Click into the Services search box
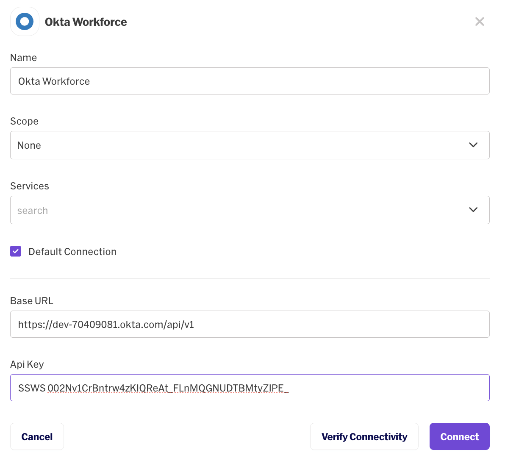505x461 pixels. click(237, 210)
